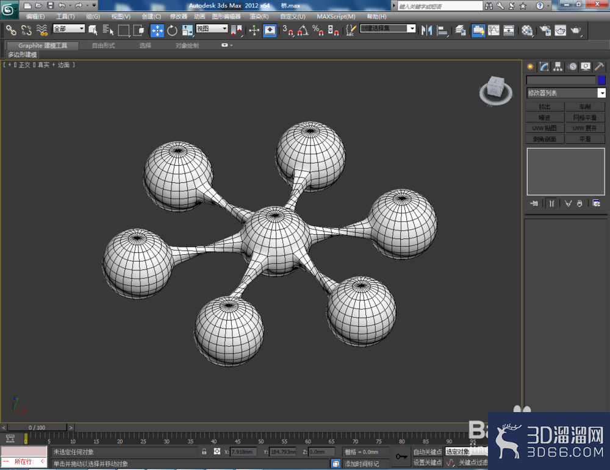Screen dimensions: 610x470
Task: Toggle the angle snap button
Action: coord(303,30)
